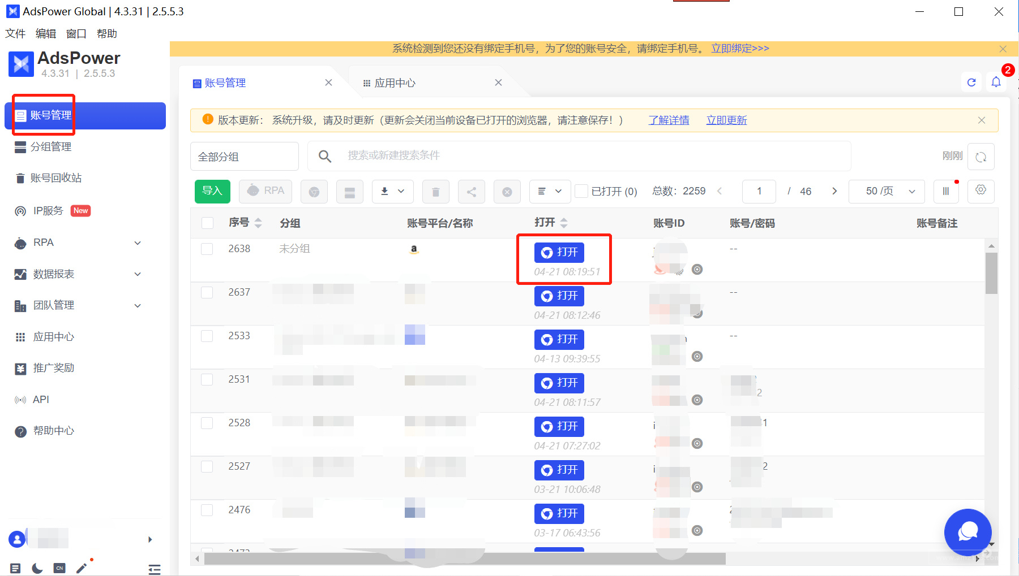Select the checkbox for row 2531
The height and width of the screenshot is (576, 1019).
[x=207, y=379]
